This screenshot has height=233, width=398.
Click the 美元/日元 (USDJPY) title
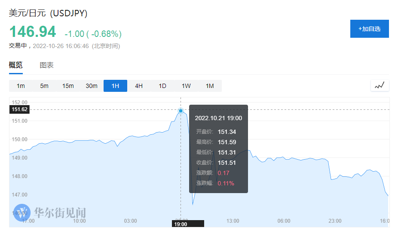click(x=48, y=13)
